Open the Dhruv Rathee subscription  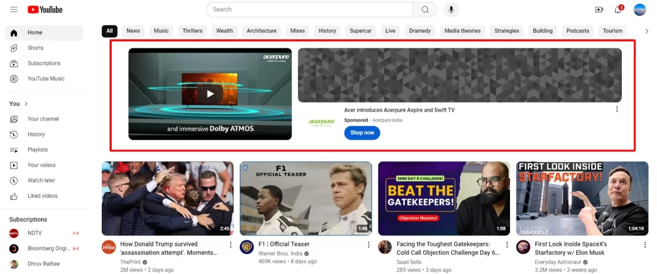click(x=44, y=264)
